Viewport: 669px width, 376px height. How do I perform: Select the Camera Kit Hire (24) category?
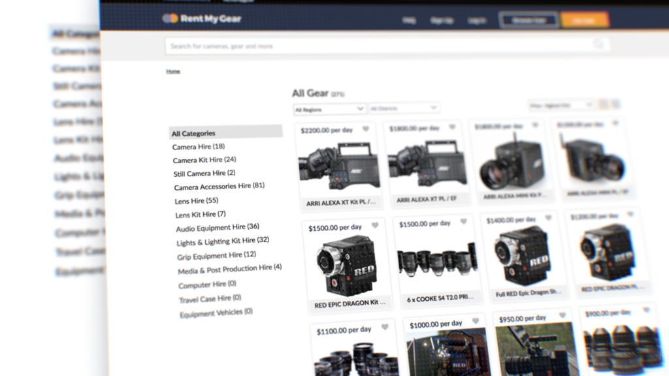pos(204,160)
